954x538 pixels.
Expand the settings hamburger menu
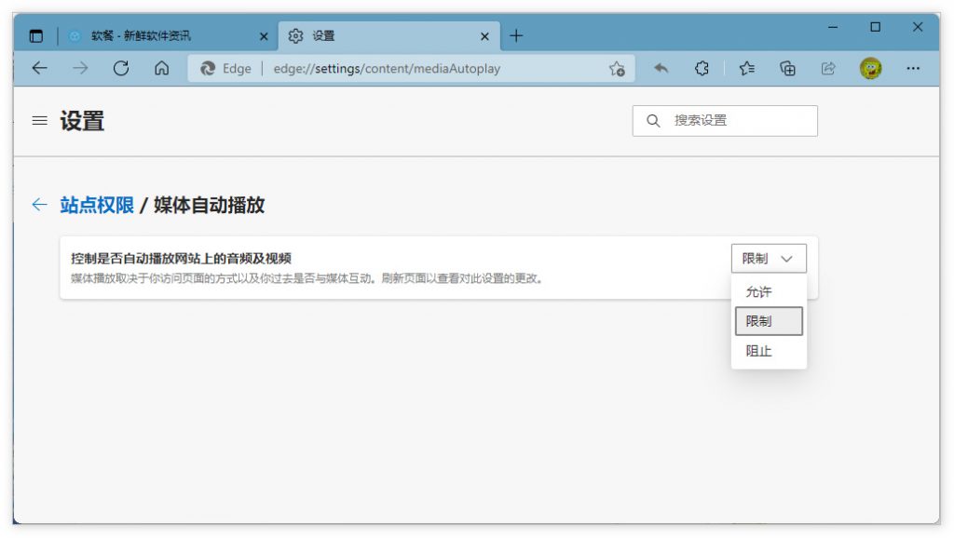point(39,121)
